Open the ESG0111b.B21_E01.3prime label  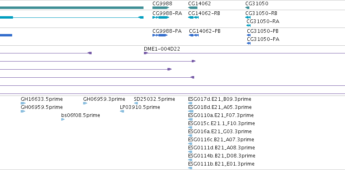click(221, 164)
